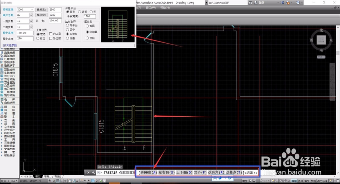
Task: Click the 平台宽度 input field
Action: (89, 16)
